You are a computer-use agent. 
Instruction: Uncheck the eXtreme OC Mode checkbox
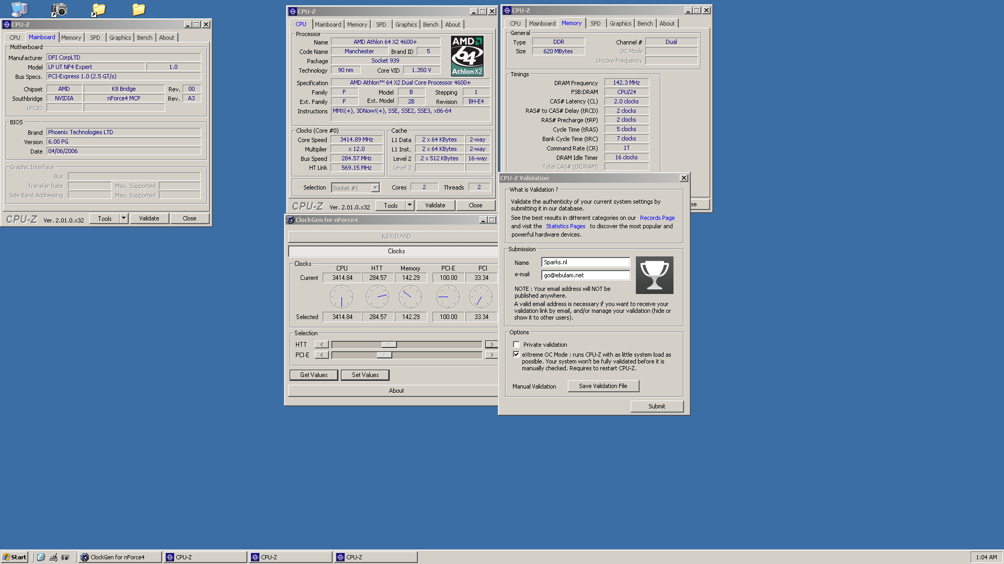[516, 354]
